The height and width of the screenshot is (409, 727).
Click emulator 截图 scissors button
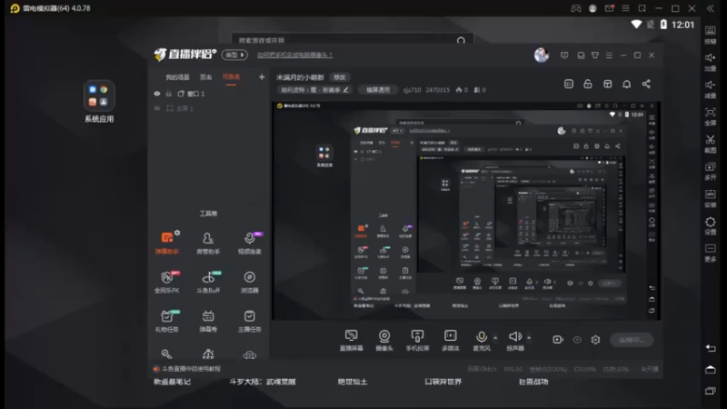click(x=711, y=143)
